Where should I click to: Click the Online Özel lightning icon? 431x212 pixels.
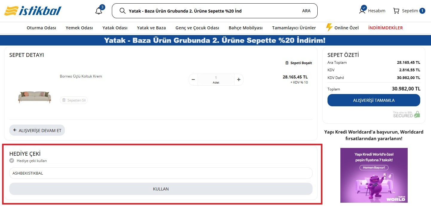(329, 28)
